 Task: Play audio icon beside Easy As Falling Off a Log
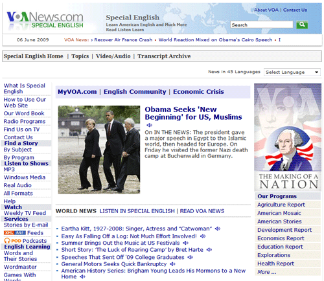point(203,236)
